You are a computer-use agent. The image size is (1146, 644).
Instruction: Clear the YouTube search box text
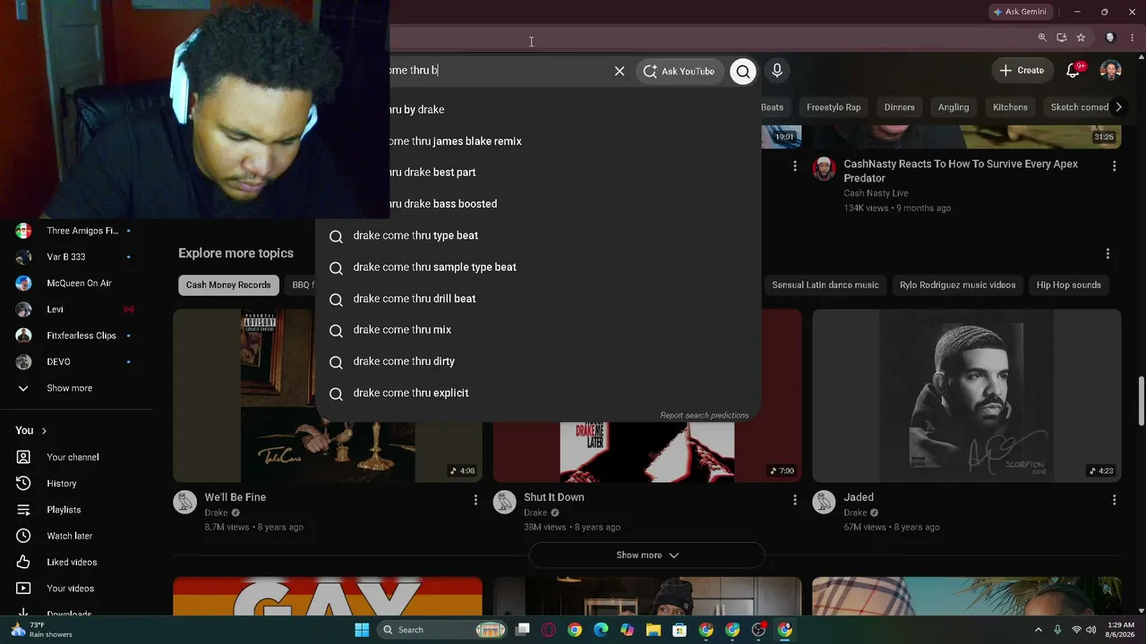click(x=620, y=71)
